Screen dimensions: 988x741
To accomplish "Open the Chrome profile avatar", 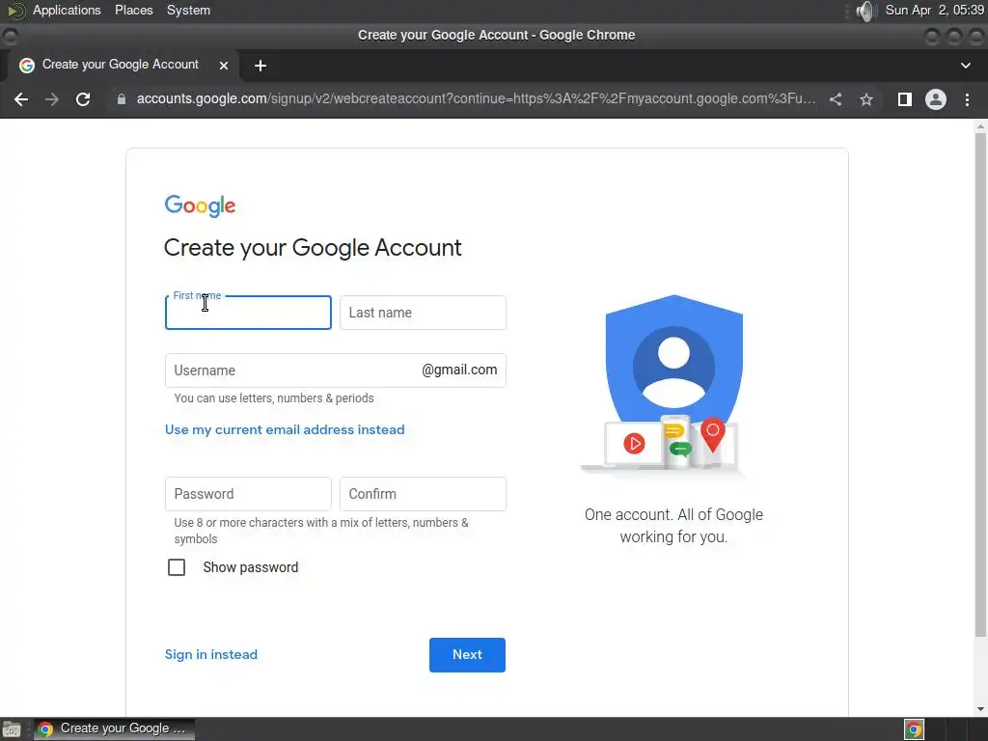I will (x=936, y=99).
